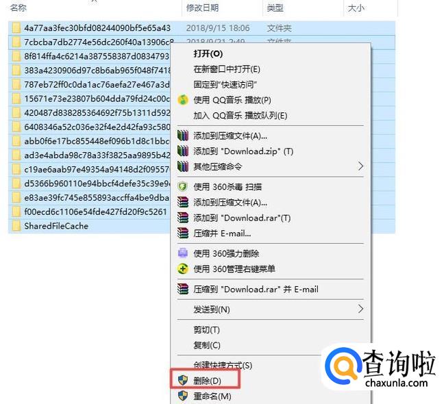Click the shield icon beside 重命名(M)
Image resolution: width=444 pixels, height=404 pixels.
pos(183,396)
